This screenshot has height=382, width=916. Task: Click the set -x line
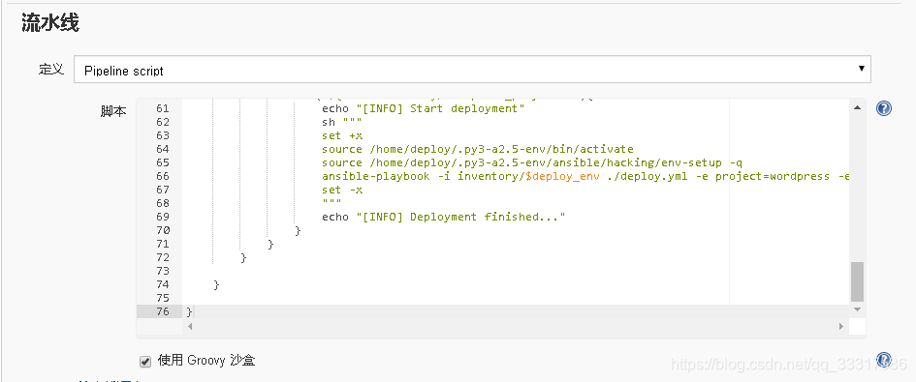pos(342,190)
